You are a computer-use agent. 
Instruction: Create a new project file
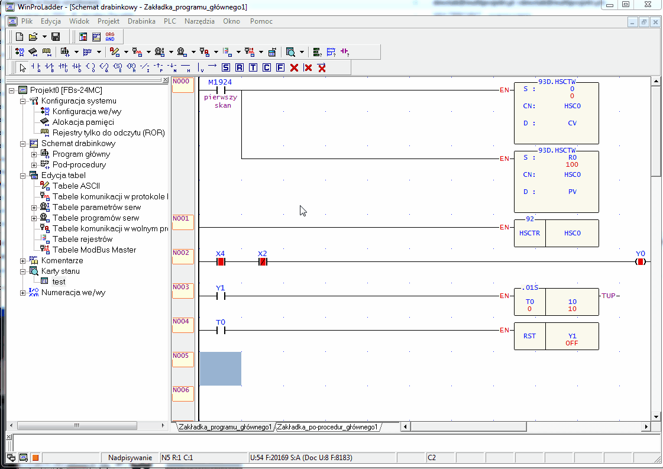(x=20, y=37)
